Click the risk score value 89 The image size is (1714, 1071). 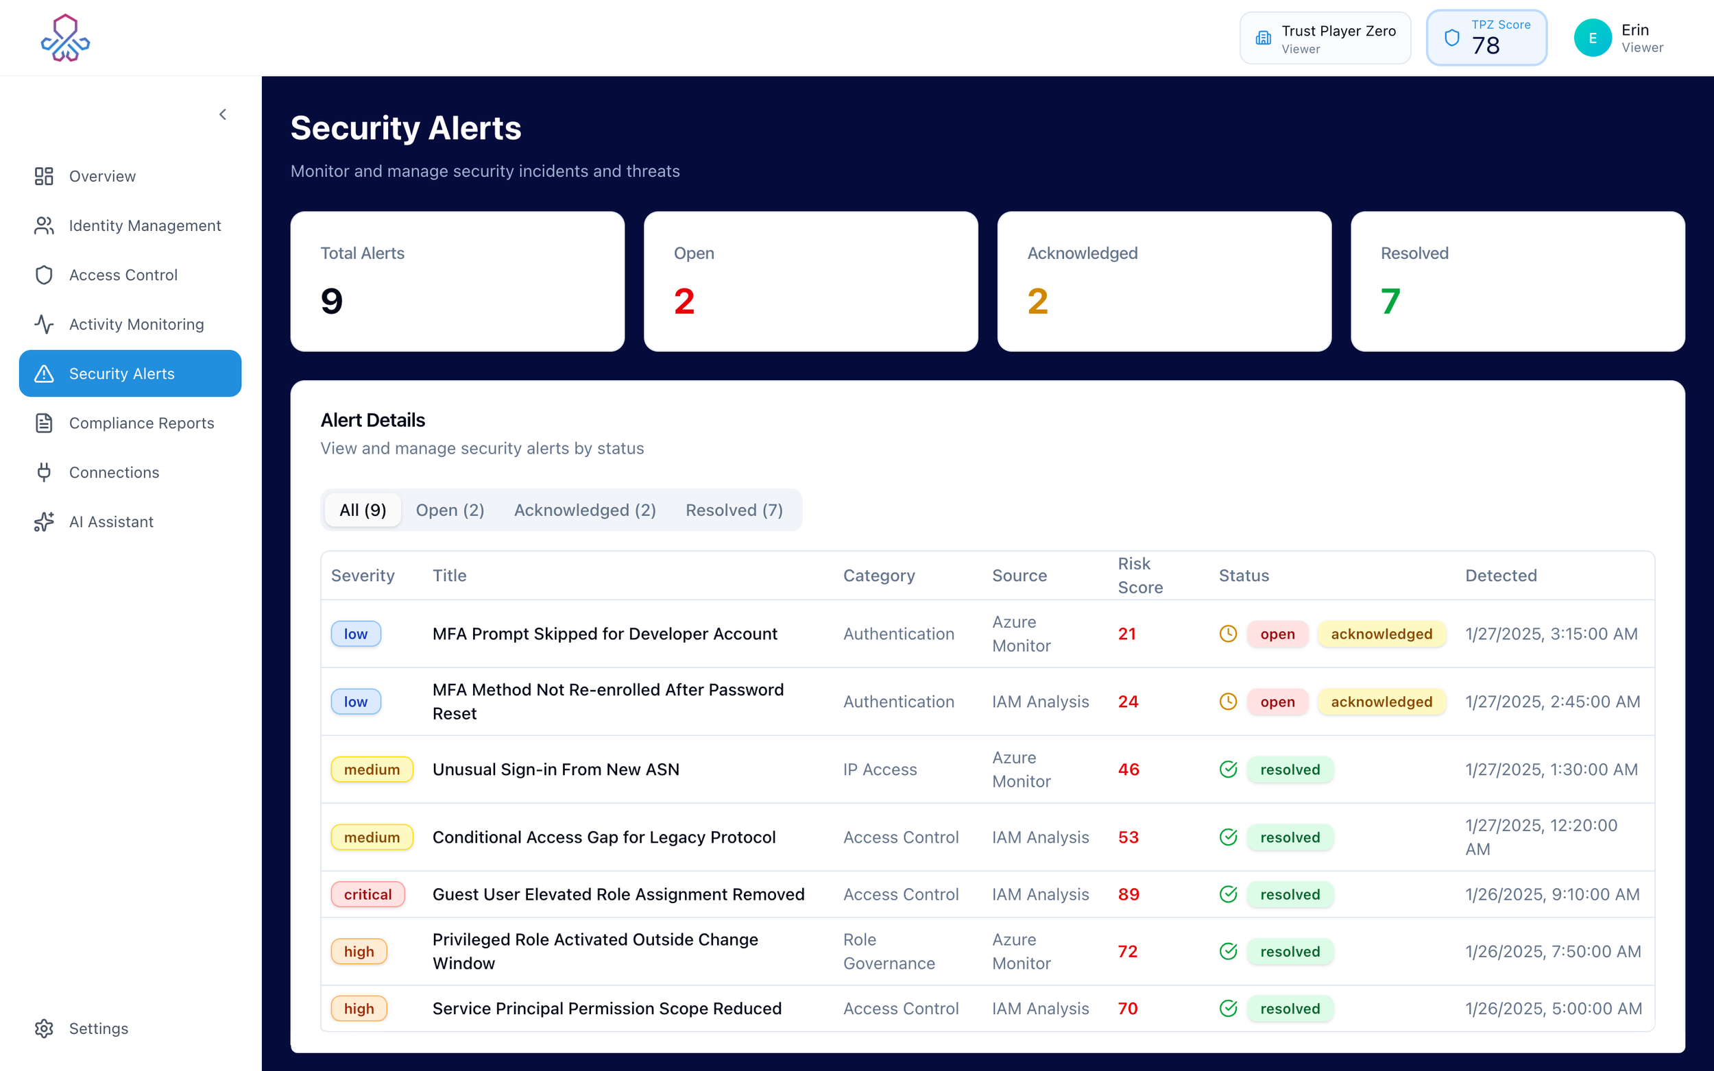click(1128, 894)
